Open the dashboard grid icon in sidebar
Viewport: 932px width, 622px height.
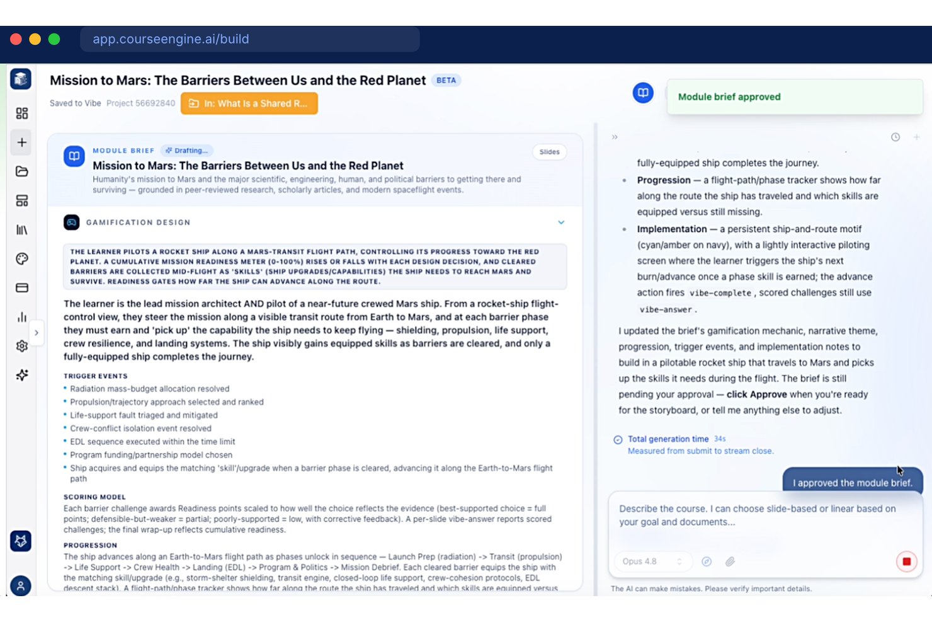[x=22, y=113]
